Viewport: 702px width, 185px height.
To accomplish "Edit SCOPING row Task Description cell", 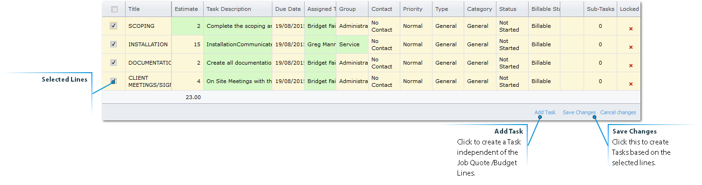I will click(x=238, y=26).
